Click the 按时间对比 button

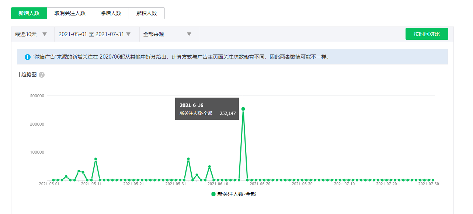(427, 34)
